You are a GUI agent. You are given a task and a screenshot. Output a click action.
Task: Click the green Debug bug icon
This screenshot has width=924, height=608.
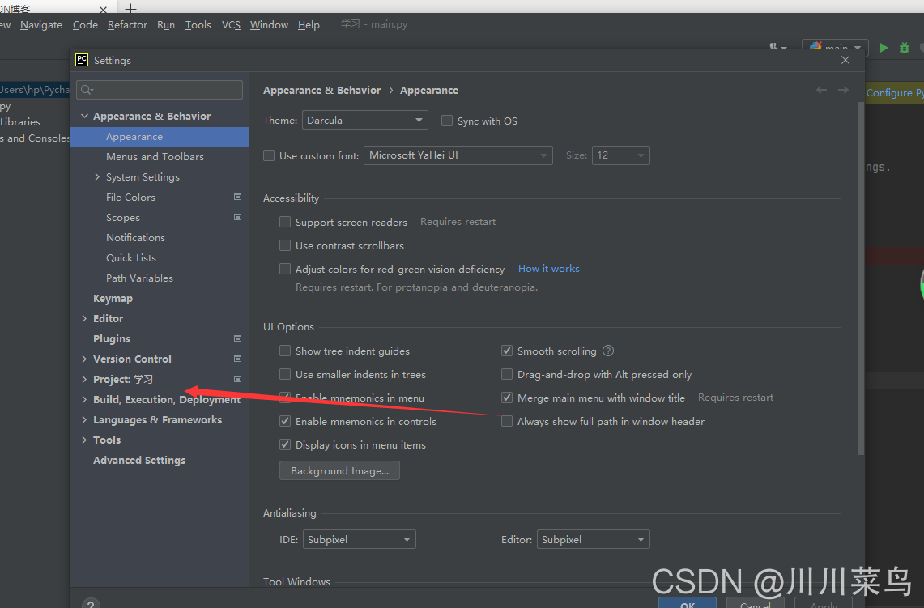click(x=904, y=48)
